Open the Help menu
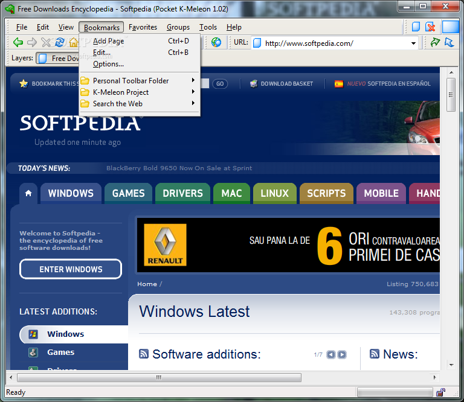Image resolution: width=464 pixels, height=402 pixels. [234, 27]
